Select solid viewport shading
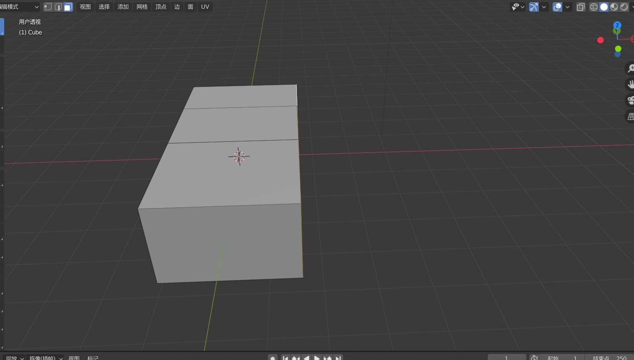634x360 pixels. click(x=604, y=7)
